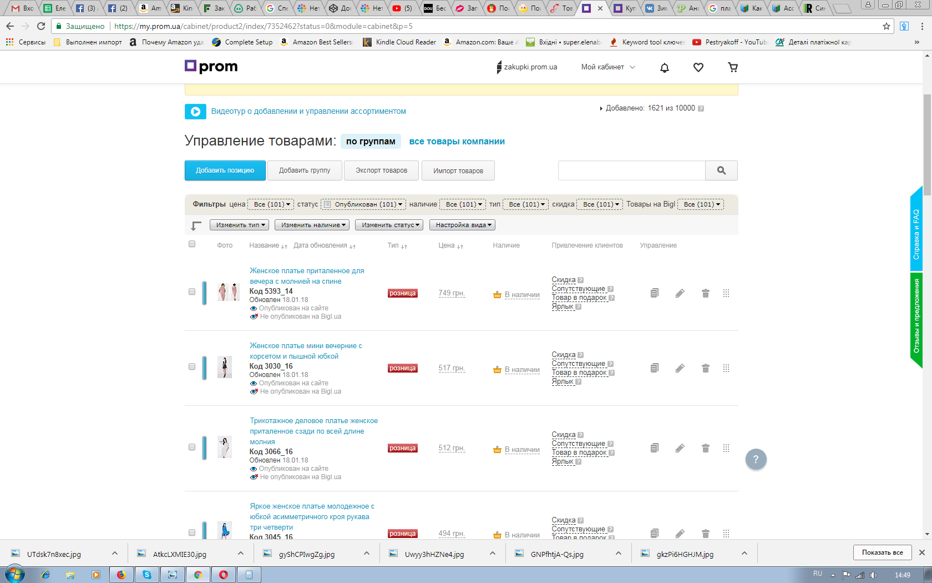Open the Изменить наличие dropdown

click(x=312, y=225)
